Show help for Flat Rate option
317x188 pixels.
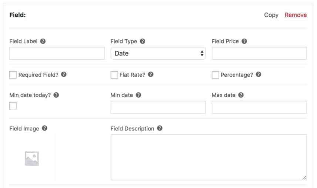pos(151,75)
